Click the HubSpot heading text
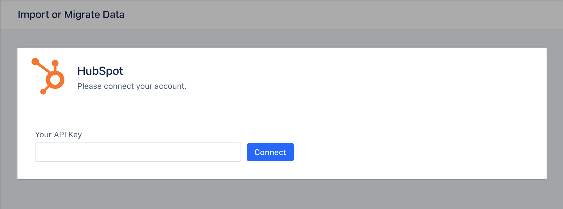563x209 pixels. click(100, 71)
